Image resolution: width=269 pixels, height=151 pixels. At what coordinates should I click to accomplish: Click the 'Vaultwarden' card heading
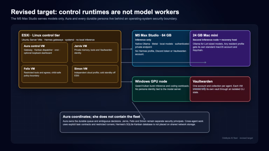pos(202,81)
